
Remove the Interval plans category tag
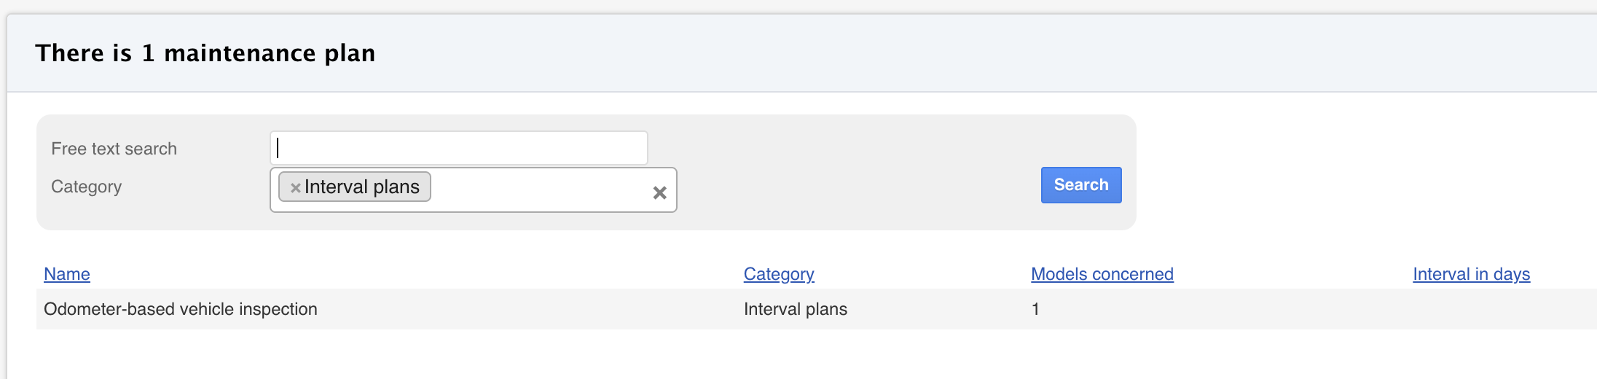point(295,188)
